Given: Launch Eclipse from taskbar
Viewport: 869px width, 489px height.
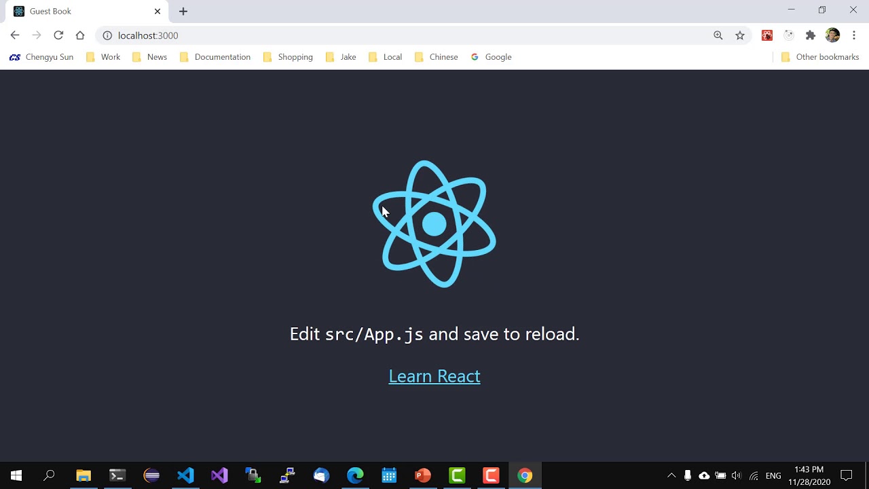Looking at the screenshot, I should (151, 475).
